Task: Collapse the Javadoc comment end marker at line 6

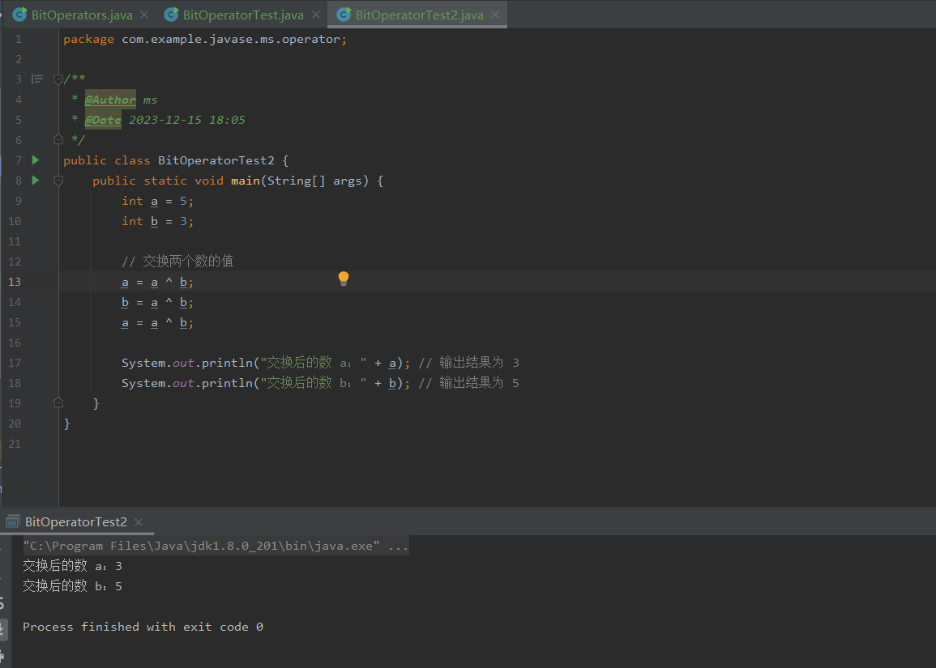Action: pyautogui.click(x=58, y=139)
